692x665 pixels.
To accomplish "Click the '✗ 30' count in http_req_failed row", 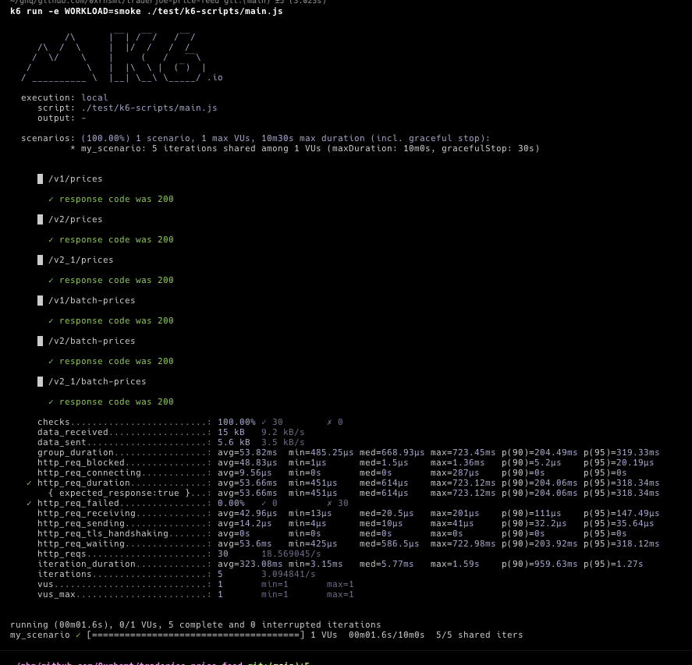I will tap(338, 504).
